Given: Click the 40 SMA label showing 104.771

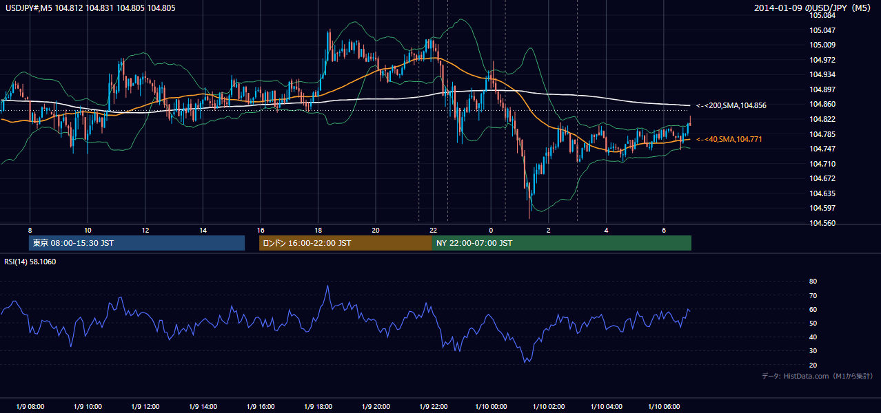Looking at the screenshot, I should coord(729,139).
